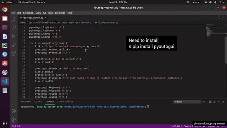227x128 pixels.
Task: Create a new terminal with plus icon
Action: point(204,102)
